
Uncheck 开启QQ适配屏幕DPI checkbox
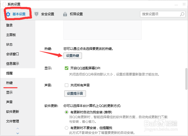(66, 68)
